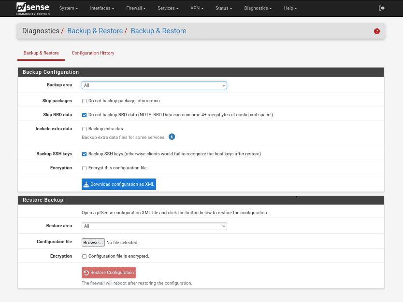Click the 'Skip RRD data' label
Screen dimensions: 403x302
58,115
